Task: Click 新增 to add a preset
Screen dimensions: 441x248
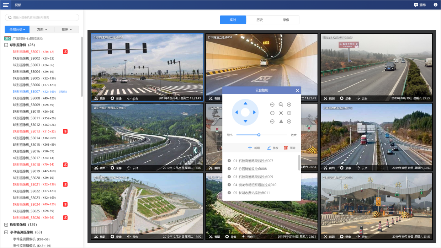Action: pos(254,148)
